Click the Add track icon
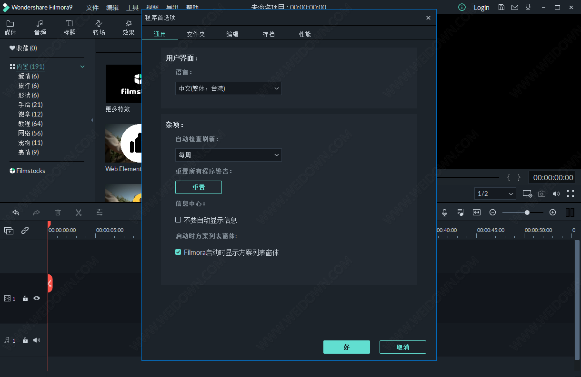Image resolution: width=581 pixels, height=377 pixels. 9,231
